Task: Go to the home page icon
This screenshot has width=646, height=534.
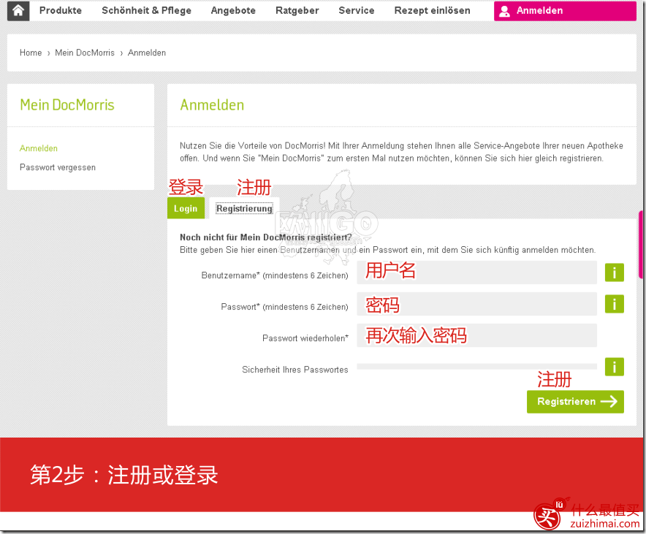Action: pos(18,10)
